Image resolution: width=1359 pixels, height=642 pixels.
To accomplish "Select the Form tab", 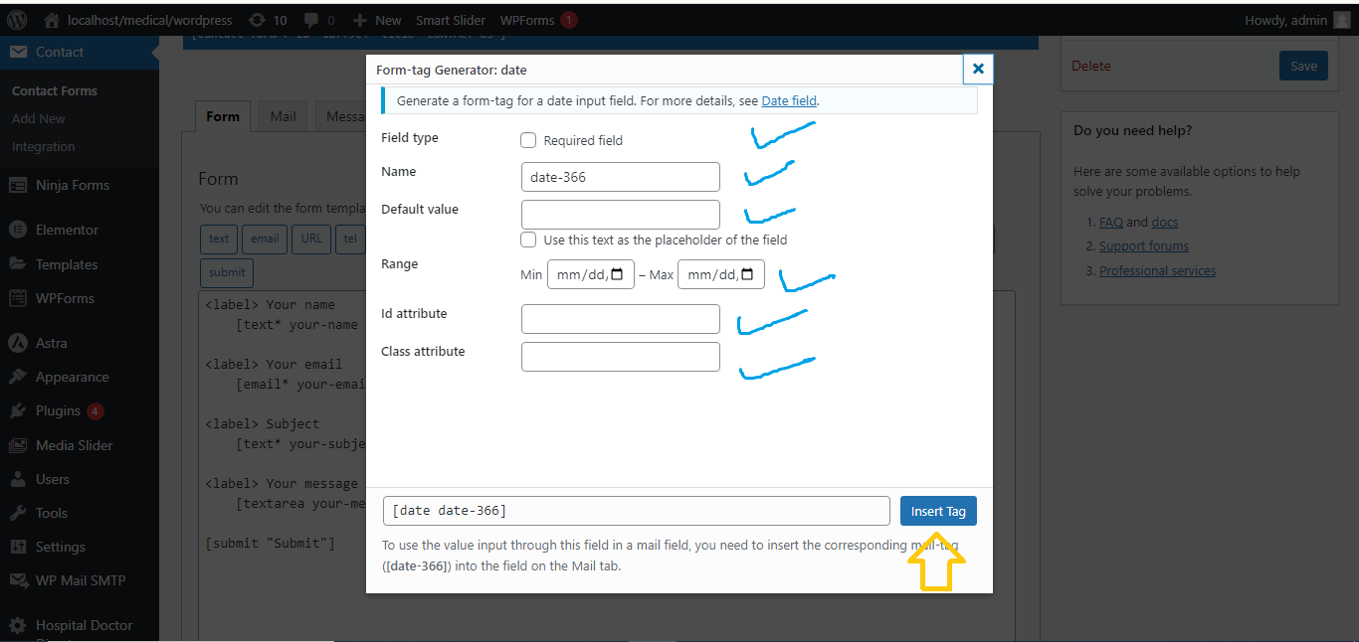I will point(222,116).
